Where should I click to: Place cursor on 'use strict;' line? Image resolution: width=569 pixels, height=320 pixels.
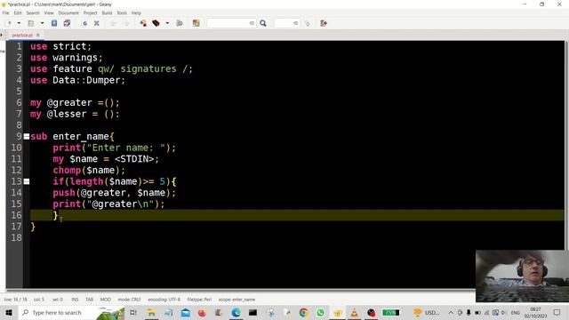[60, 46]
